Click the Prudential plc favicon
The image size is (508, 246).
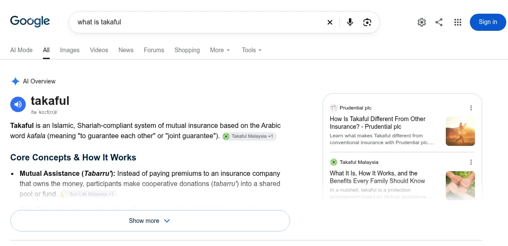click(334, 108)
